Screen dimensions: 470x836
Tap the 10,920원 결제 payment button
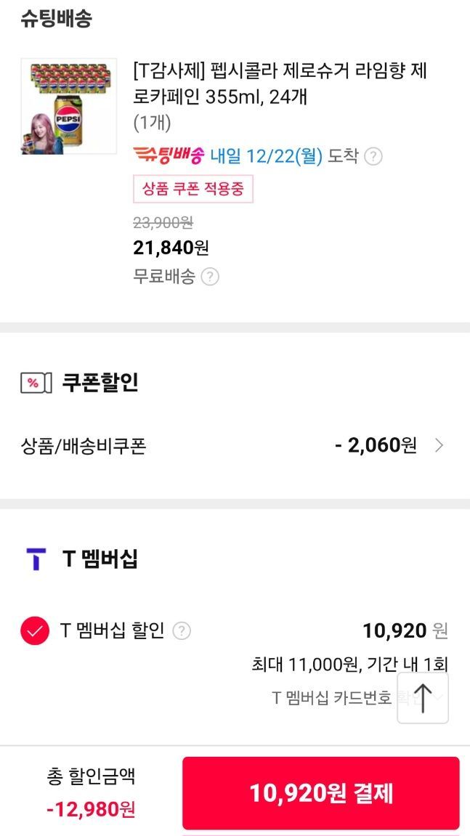tap(320, 793)
